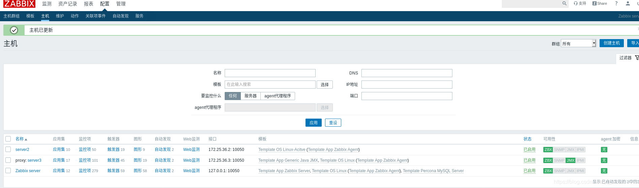This screenshot has width=639, height=188.
Task: Toggle 已启用 status for server2
Action: tap(530, 150)
